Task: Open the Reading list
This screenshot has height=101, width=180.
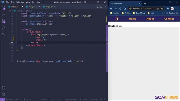Action: click(172, 13)
